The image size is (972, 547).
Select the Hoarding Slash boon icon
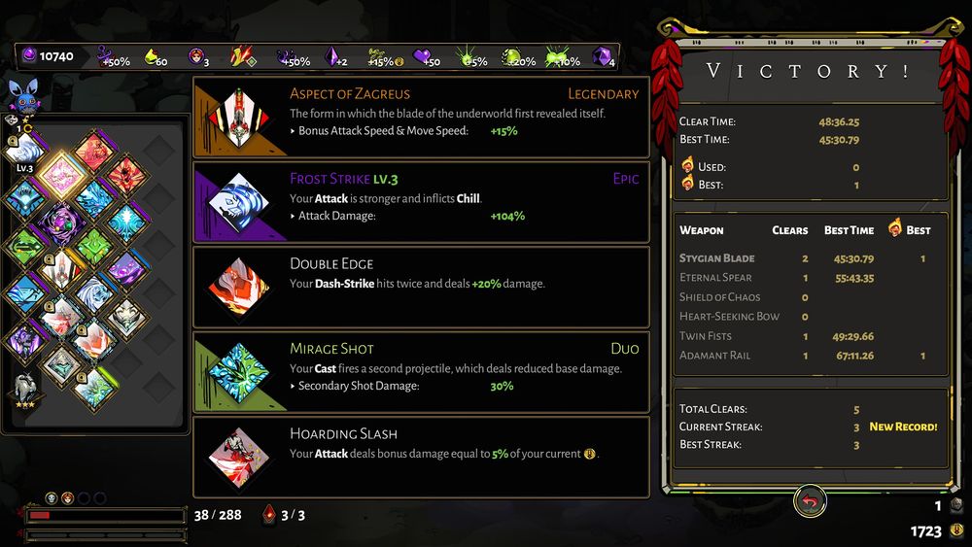(239, 458)
